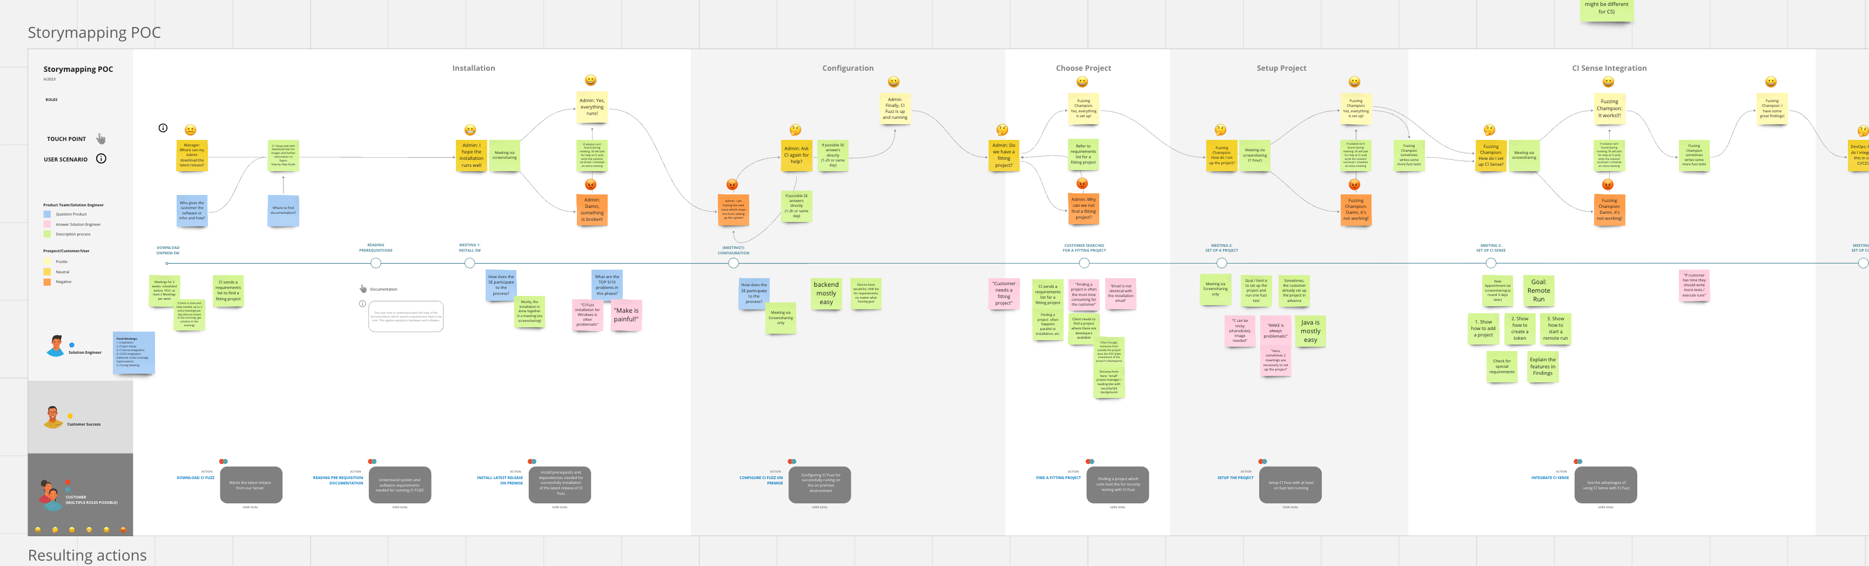Click the blue Question Product legend swatch
Screen dimensions: 1869x566
click(x=47, y=214)
